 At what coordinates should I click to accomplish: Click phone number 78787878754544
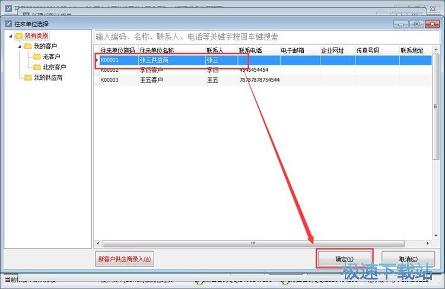(x=259, y=80)
